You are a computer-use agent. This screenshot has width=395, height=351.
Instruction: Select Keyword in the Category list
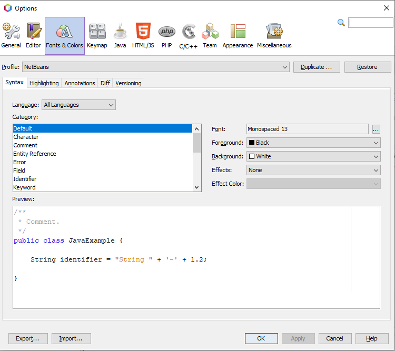(x=25, y=187)
